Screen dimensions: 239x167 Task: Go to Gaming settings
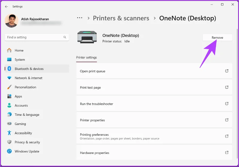[37, 124]
